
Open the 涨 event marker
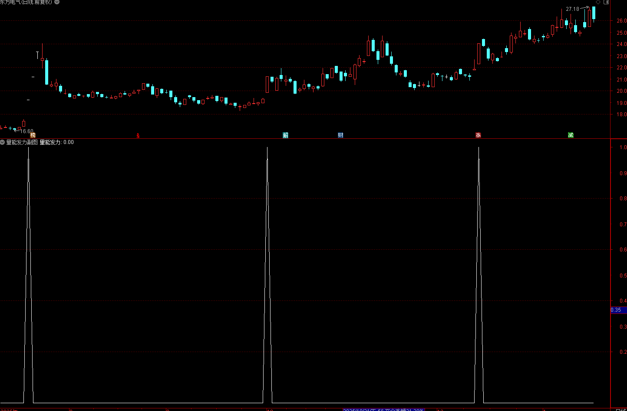(478, 135)
